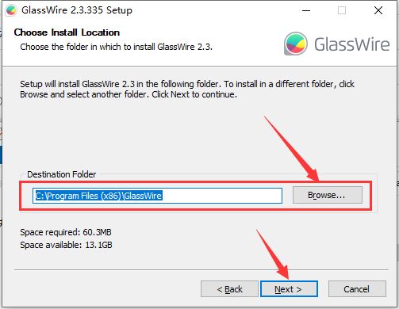Click the colorful GlassWire logo in the header
The image size is (399, 309).
click(296, 44)
